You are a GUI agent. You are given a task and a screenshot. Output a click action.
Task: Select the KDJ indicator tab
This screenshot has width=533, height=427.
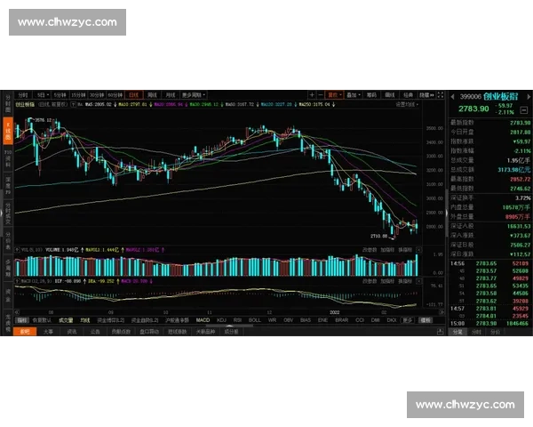click(x=221, y=320)
